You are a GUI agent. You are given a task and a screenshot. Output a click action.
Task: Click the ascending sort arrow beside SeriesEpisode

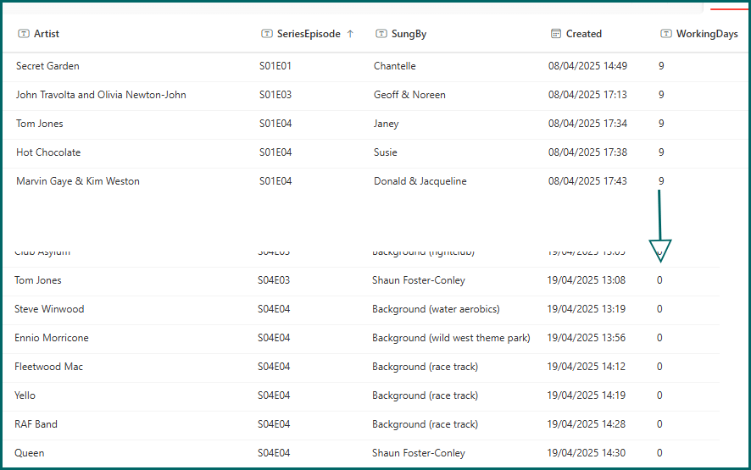click(x=350, y=34)
